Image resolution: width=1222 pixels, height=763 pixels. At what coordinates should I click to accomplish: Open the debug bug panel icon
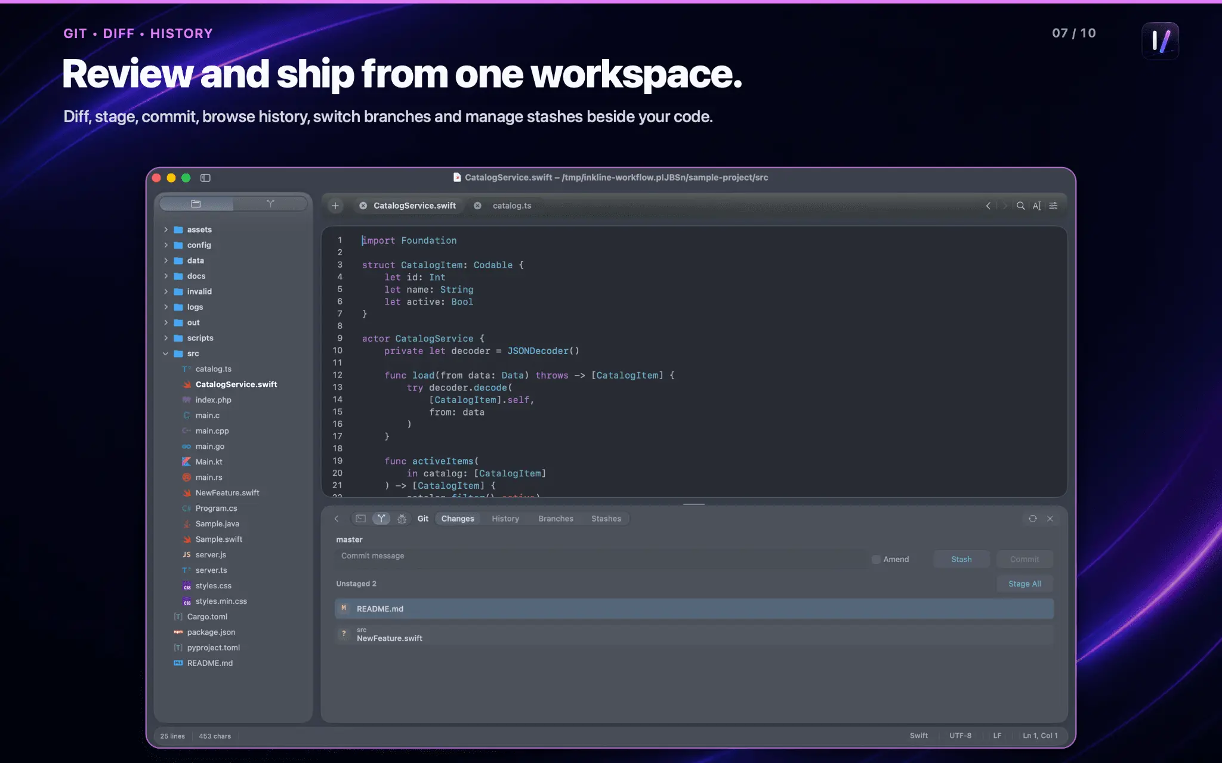click(402, 519)
